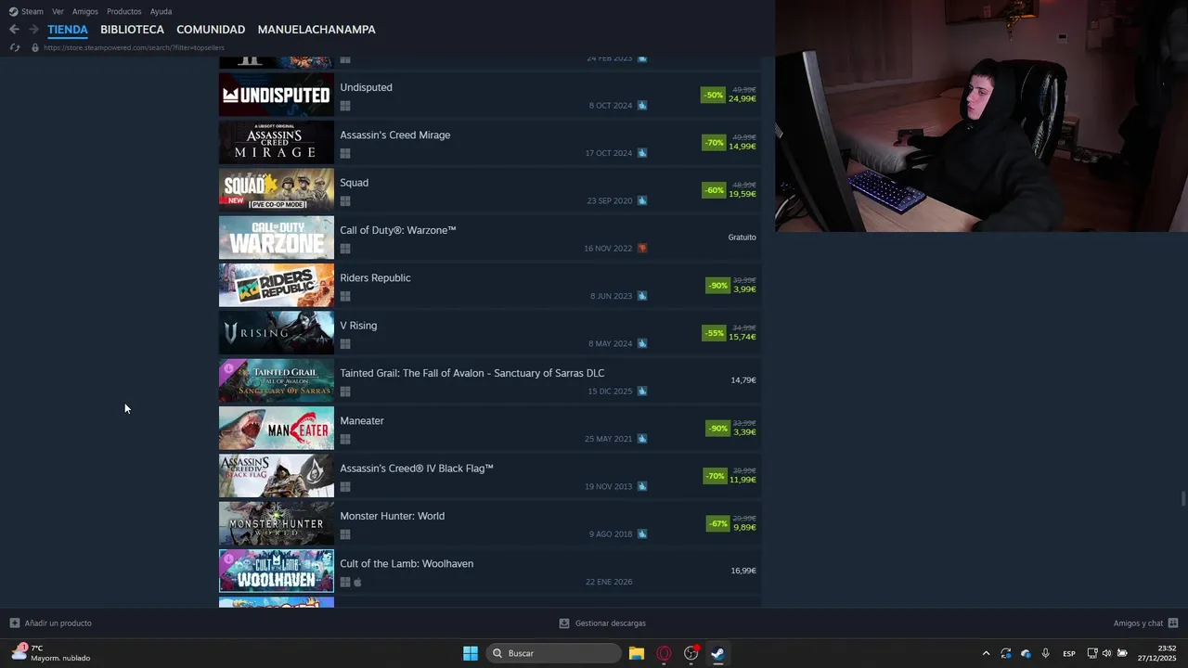Screen dimensions: 1188x668
Task: Switch to the COMUNIDAD tab
Action: pos(211,30)
